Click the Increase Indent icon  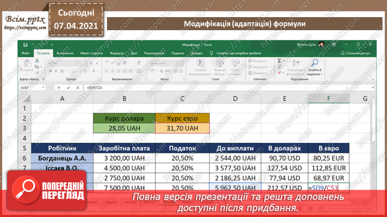(x=131, y=71)
